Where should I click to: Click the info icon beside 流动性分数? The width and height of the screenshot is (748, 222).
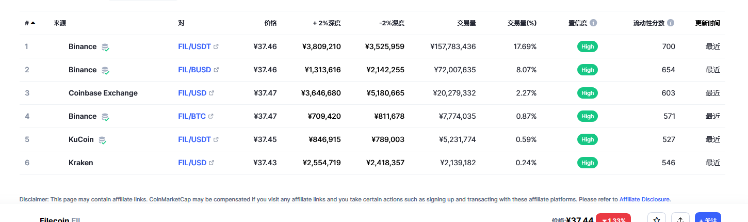point(671,23)
